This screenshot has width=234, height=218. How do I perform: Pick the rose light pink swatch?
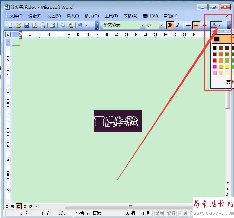click(x=215, y=73)
